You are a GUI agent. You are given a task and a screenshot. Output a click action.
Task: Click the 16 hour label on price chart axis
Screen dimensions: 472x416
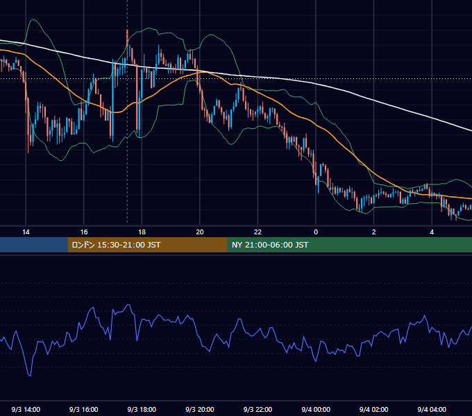tap(84, 232)
